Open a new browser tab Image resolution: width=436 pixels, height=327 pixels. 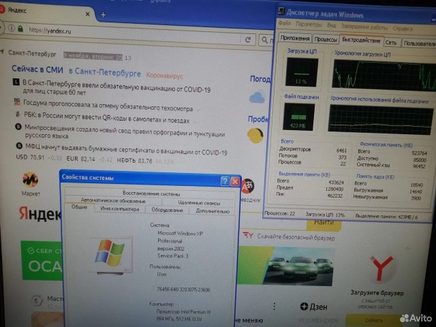click(x=103, y=15)
